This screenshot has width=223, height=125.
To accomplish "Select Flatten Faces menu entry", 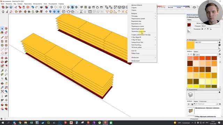I will pos(142,53).
